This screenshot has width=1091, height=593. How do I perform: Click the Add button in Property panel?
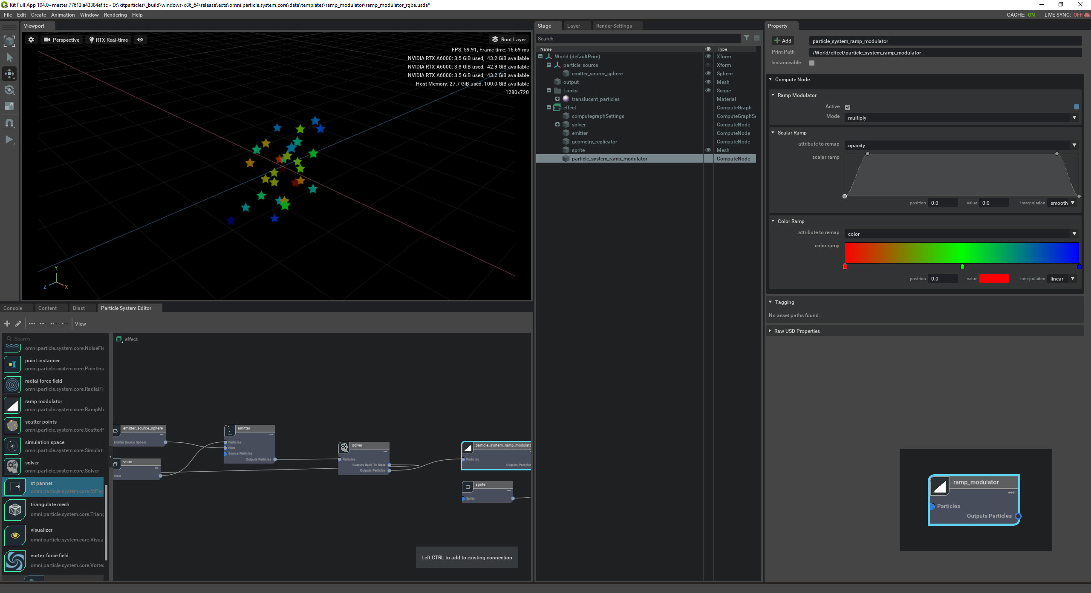[x=782, y=41]
